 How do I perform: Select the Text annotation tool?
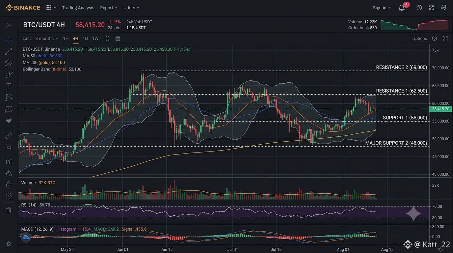[x=9, y=86]
